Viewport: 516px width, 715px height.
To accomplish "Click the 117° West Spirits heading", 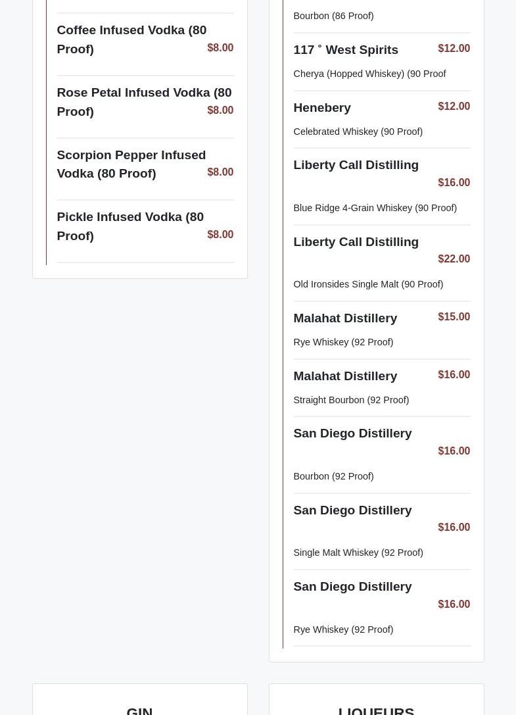I will point(346,50).
